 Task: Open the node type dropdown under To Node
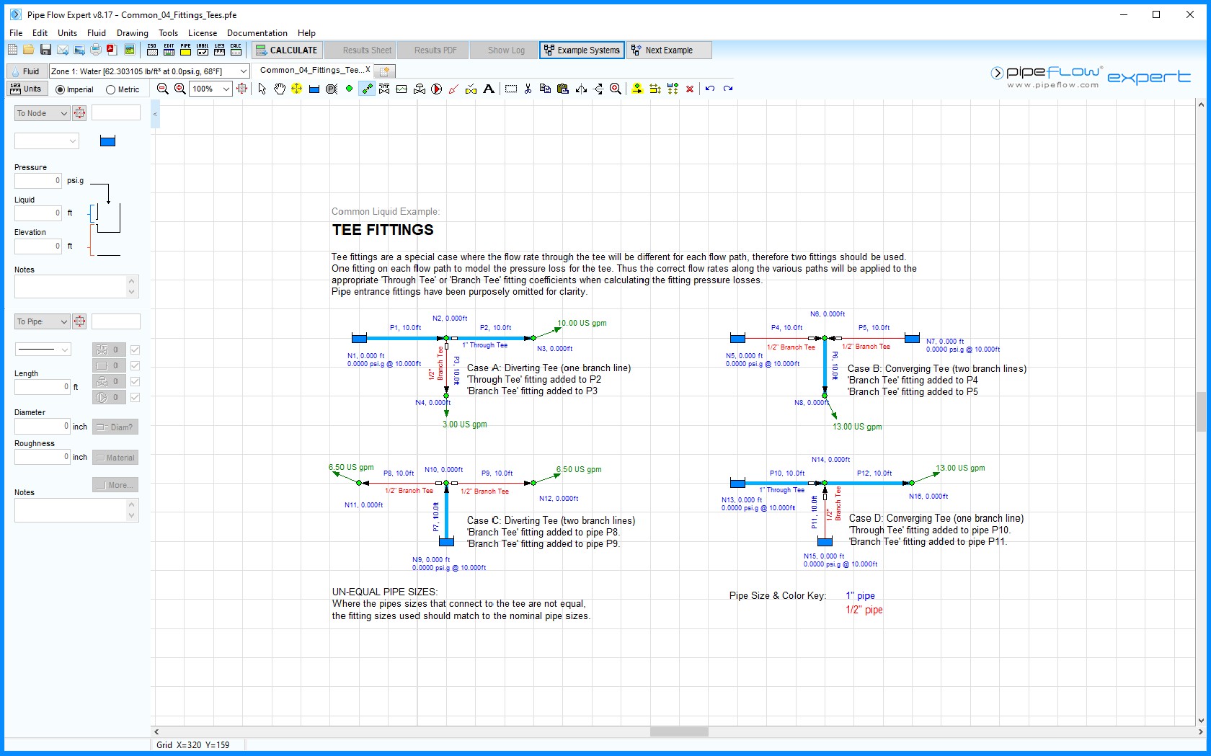coord(46,141)
